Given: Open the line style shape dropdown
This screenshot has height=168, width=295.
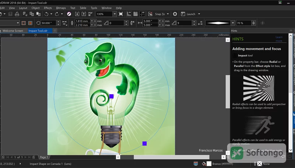Looking at the screenshot, I should 233,23.
